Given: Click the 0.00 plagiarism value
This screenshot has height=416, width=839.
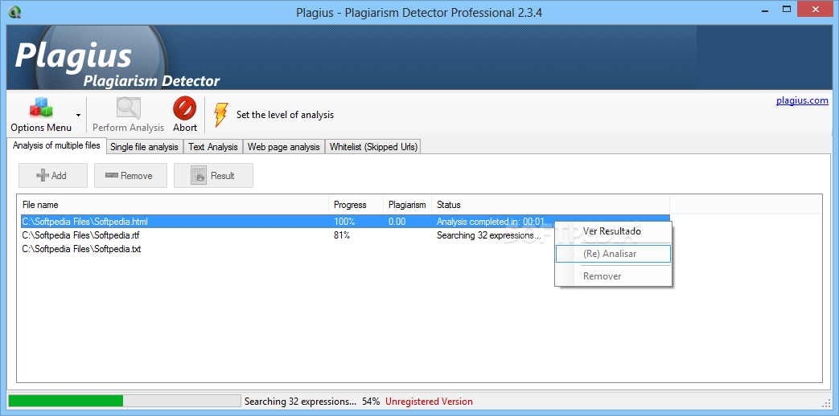Looking at the screenshot, I should 397,222.
